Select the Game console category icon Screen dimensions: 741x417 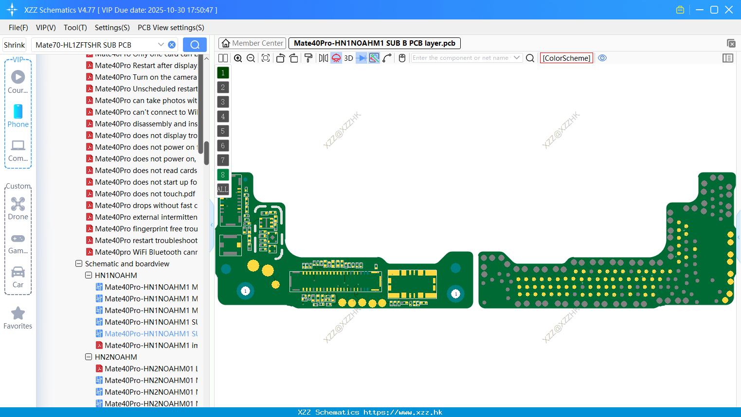click(x=18, y=243)
